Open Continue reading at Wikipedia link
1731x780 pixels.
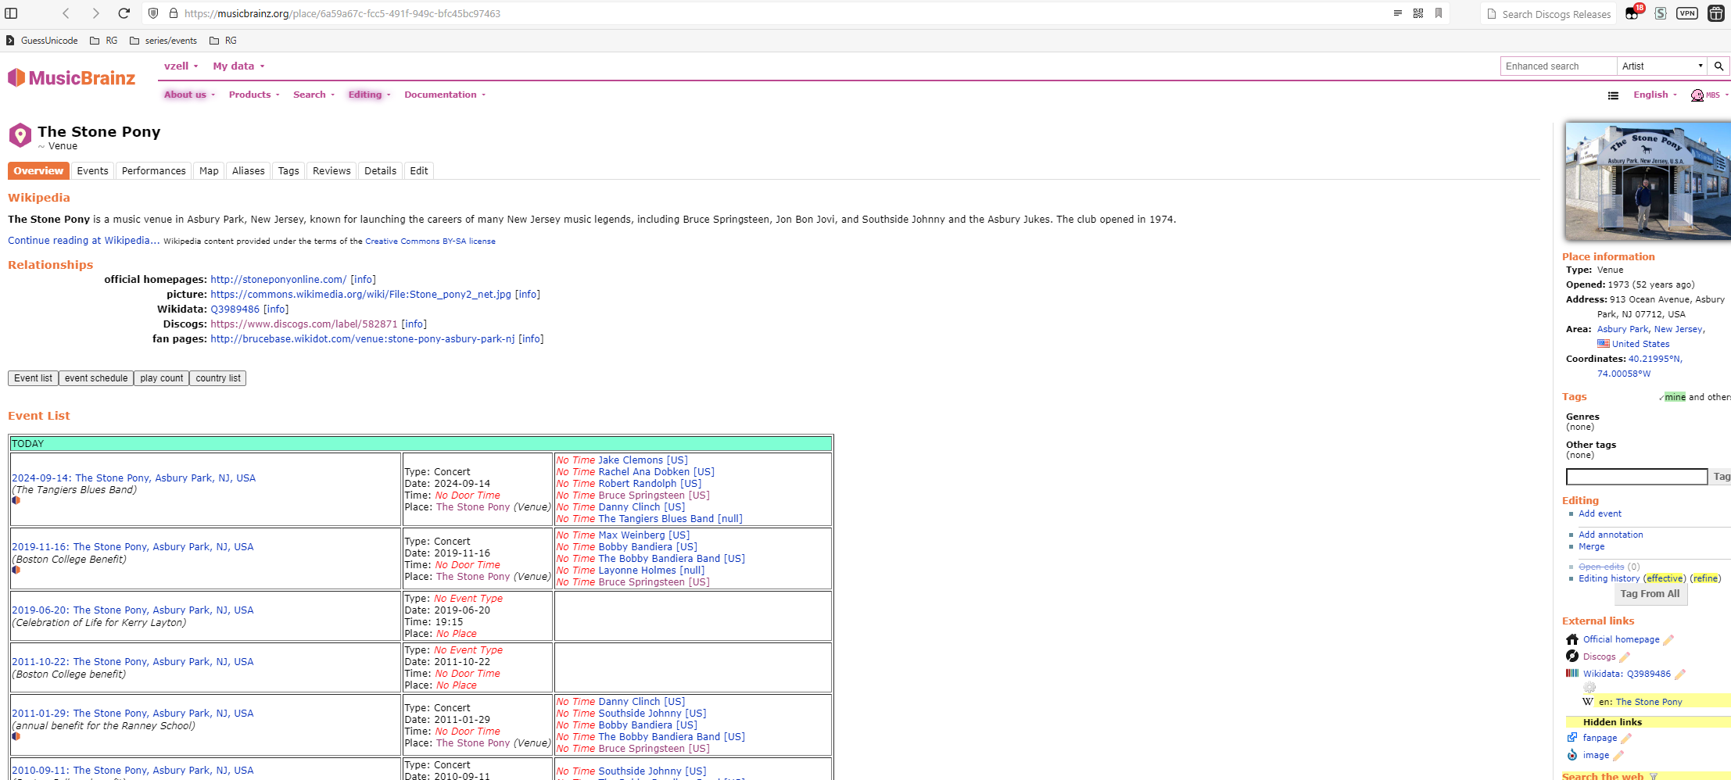(x=84, y=241)
